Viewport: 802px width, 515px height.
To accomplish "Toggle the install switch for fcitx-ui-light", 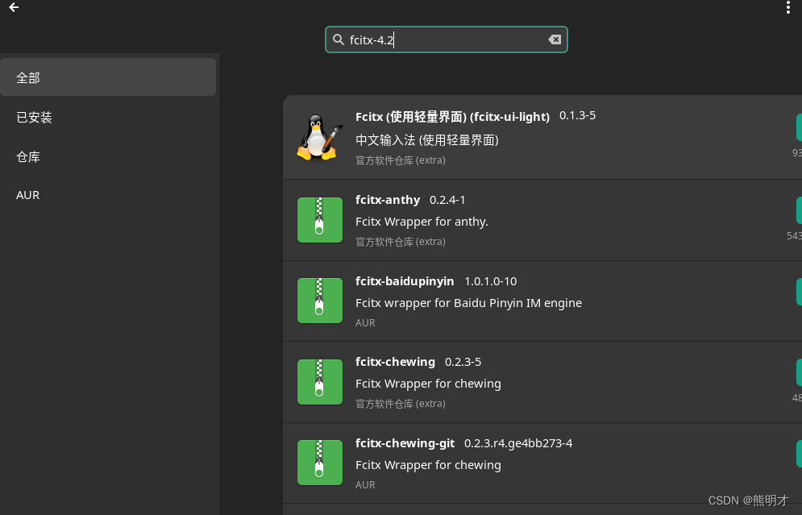I will point(799,127).
